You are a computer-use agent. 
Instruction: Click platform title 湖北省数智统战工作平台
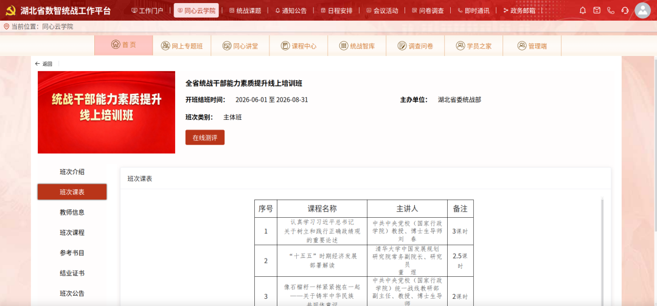click(x=66, y=11)
